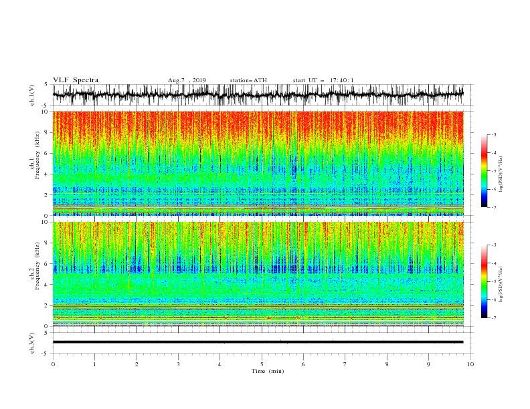The height and width of the screenshot is (409, 530).
Task: Click the "6" kHz tick of ch.2 spectrogram
Action: click(x=47, y=264)
